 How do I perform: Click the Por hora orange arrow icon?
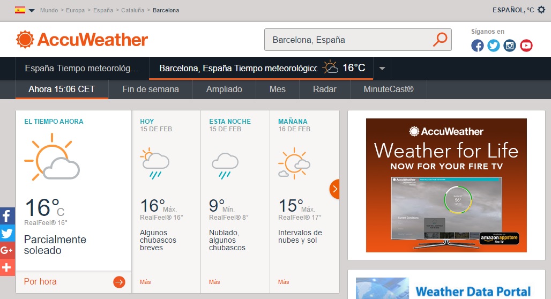(x=119, y=282)
